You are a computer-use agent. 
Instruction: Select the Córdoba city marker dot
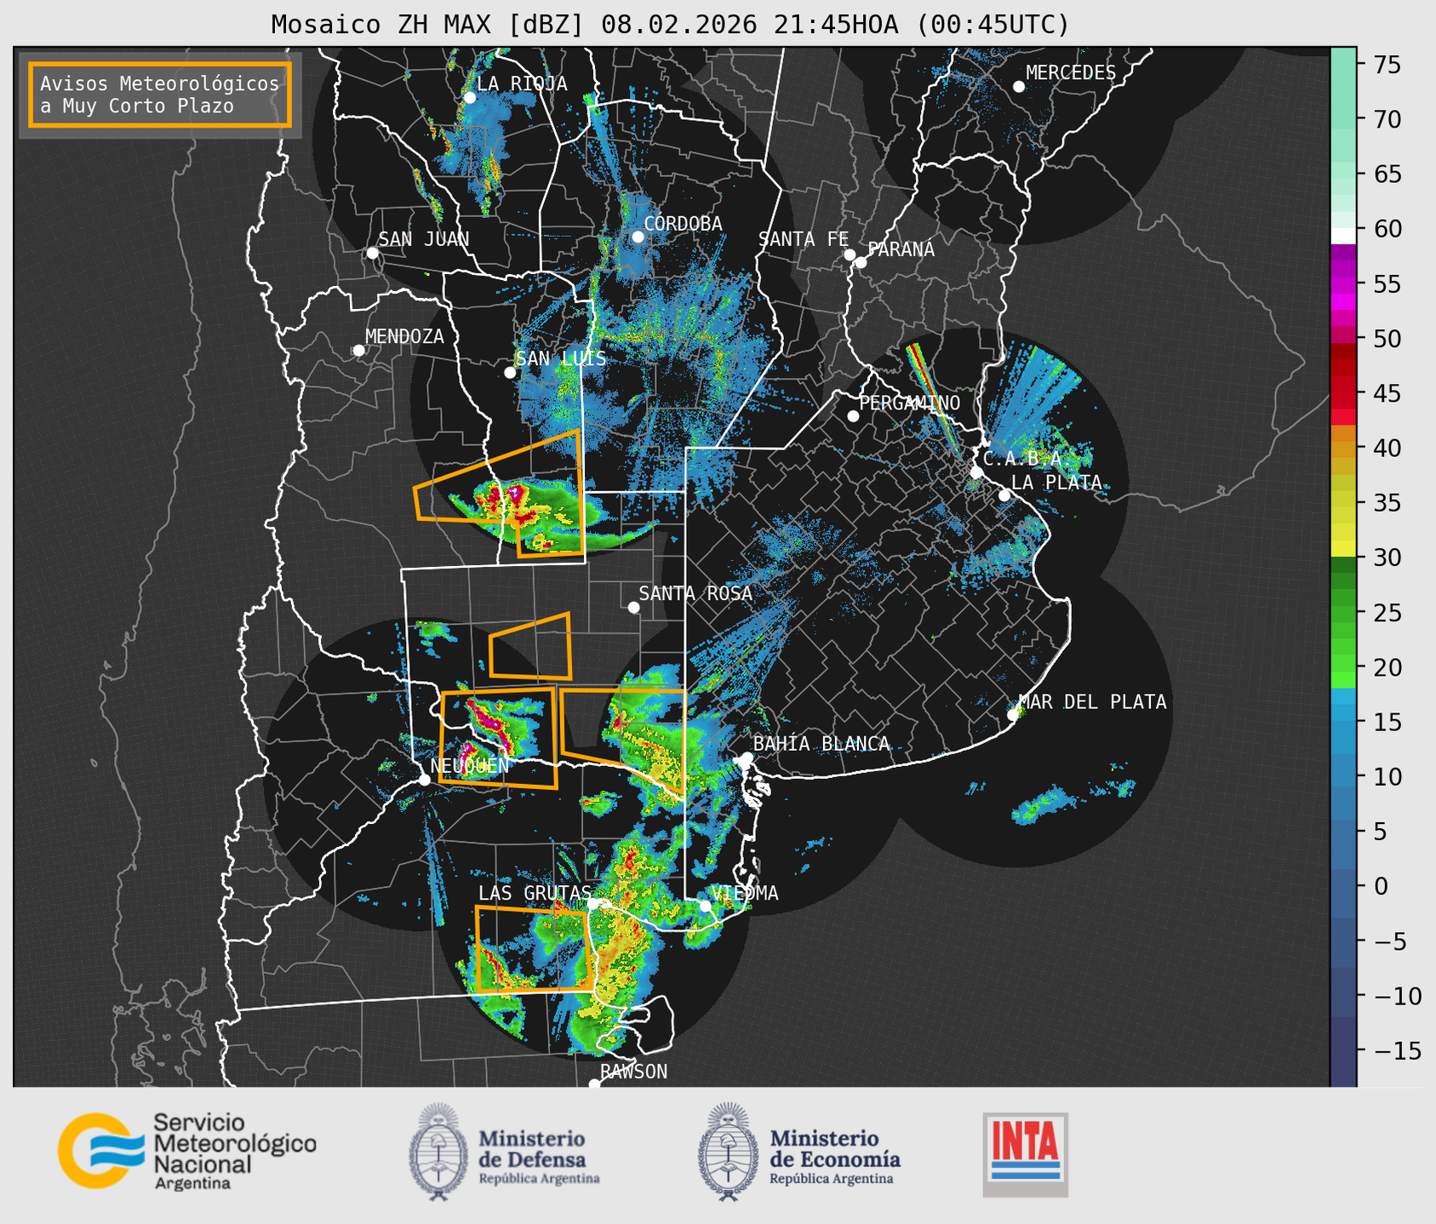(x=638, y=237)
